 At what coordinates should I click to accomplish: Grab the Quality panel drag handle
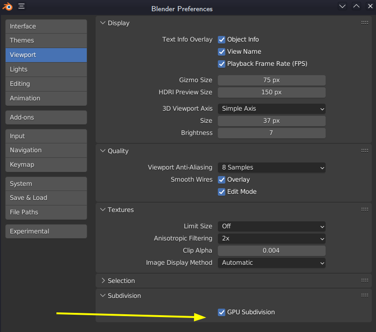coord(365,150)
